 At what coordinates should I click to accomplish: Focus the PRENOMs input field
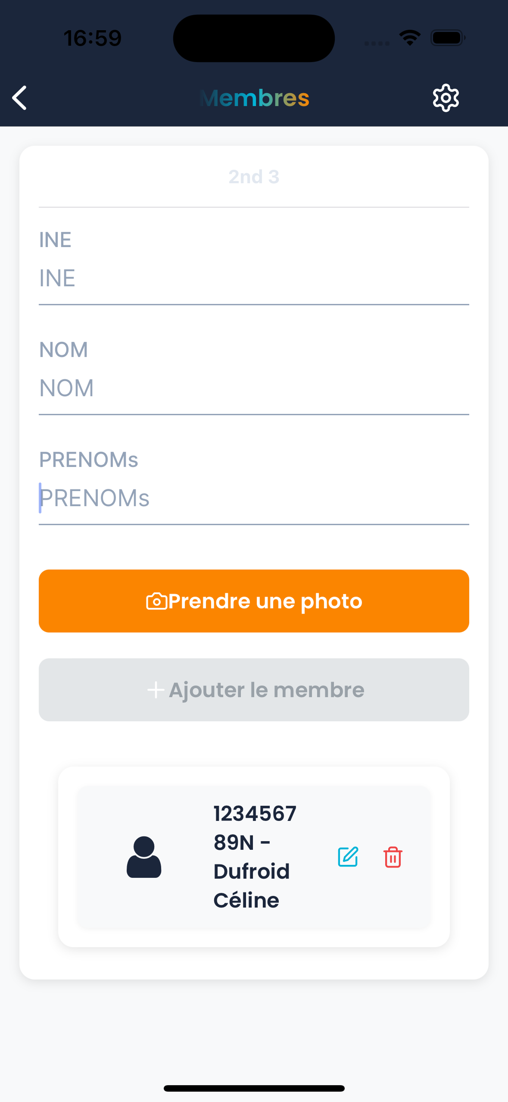[254, 498]
